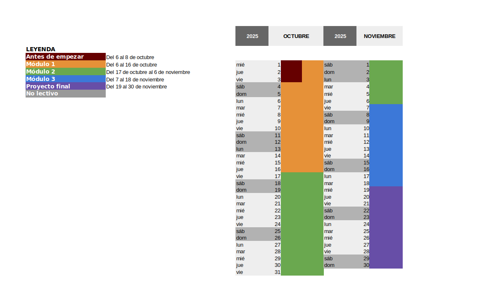
Task: Click November row 'lun 3' non-teaching day
Action: point(346,79)
